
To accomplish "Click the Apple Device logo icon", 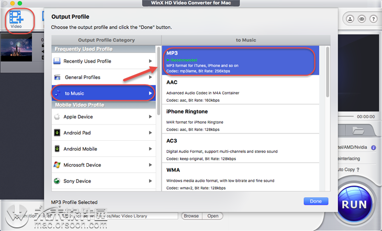I will (x=57, y=116).
